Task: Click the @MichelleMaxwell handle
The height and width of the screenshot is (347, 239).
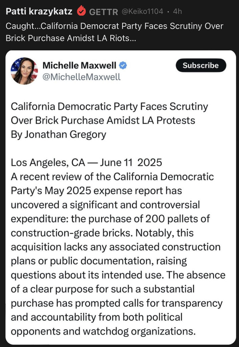Action: click(x=81, y=77)
